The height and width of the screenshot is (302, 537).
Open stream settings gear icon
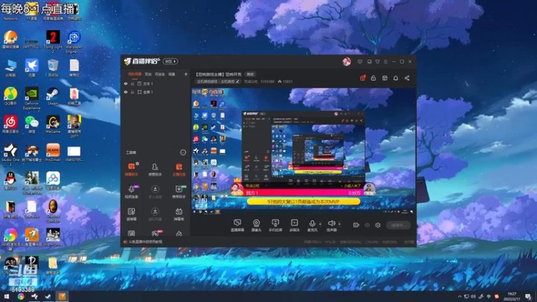click(x=378, y=225)
